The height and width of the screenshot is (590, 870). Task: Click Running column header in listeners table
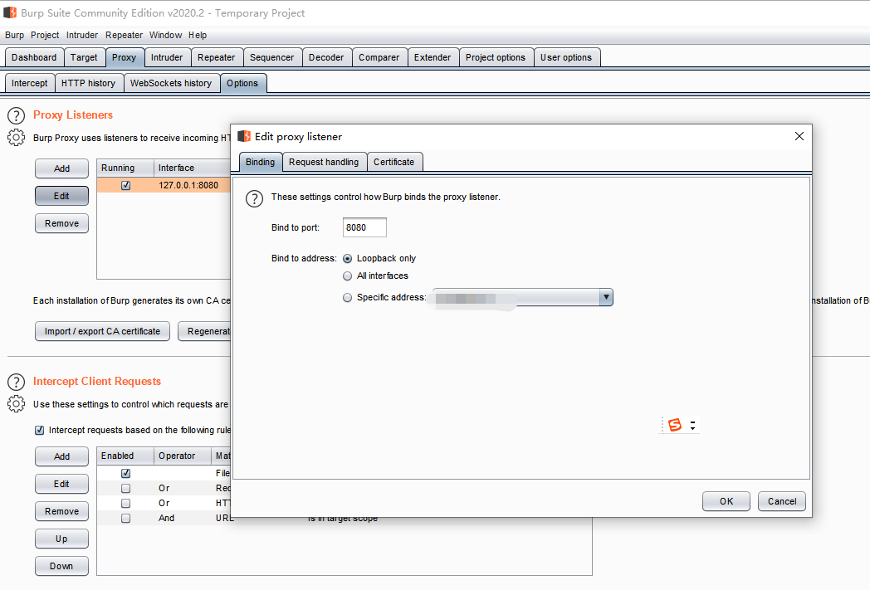[x=125, y=168]
